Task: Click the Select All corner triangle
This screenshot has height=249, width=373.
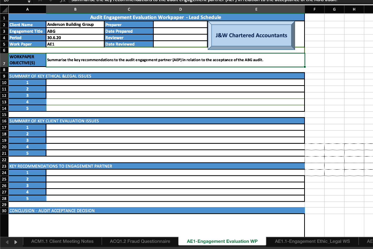Action: pos(4,9)
